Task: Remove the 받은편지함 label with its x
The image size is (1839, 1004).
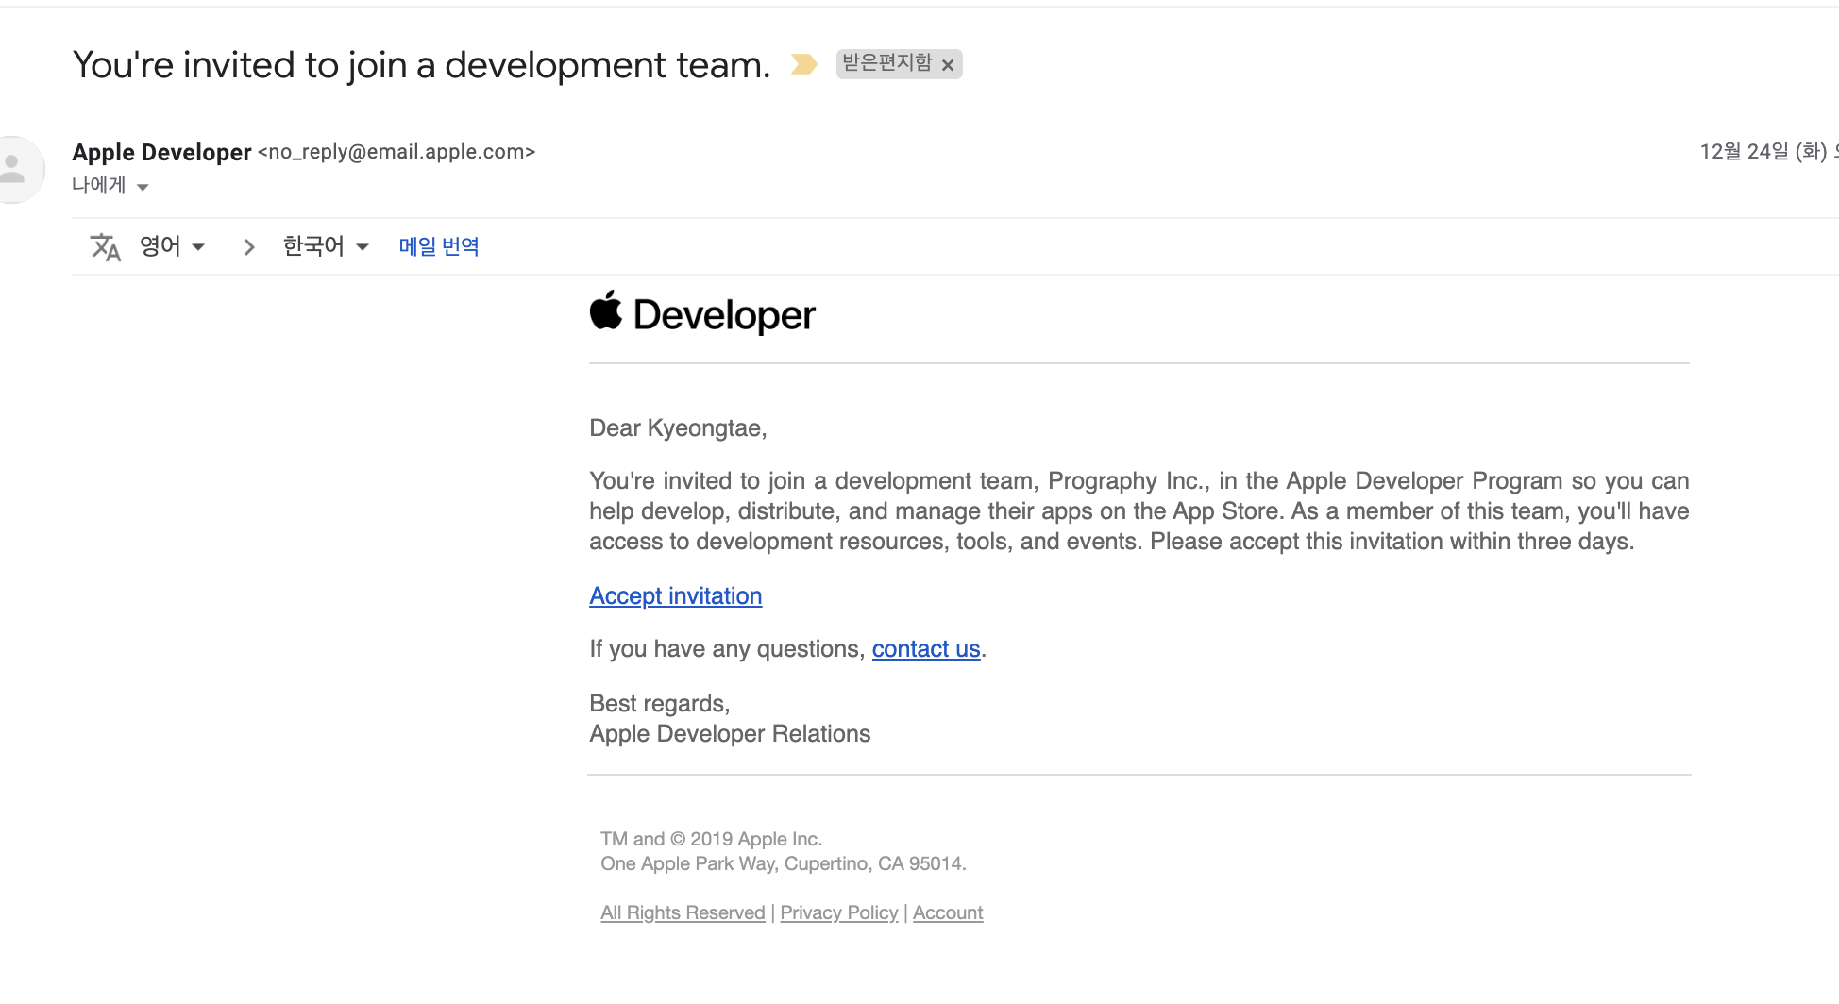Action: (948, 65)
